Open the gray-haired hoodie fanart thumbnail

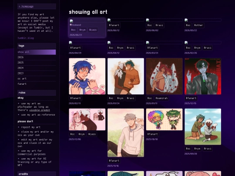point(126,133)
